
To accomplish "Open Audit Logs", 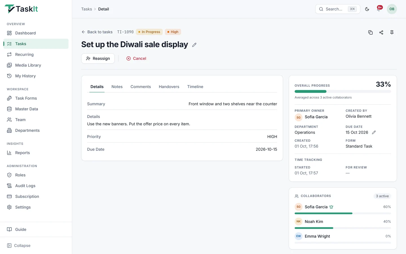I will (x=36, y=186).
